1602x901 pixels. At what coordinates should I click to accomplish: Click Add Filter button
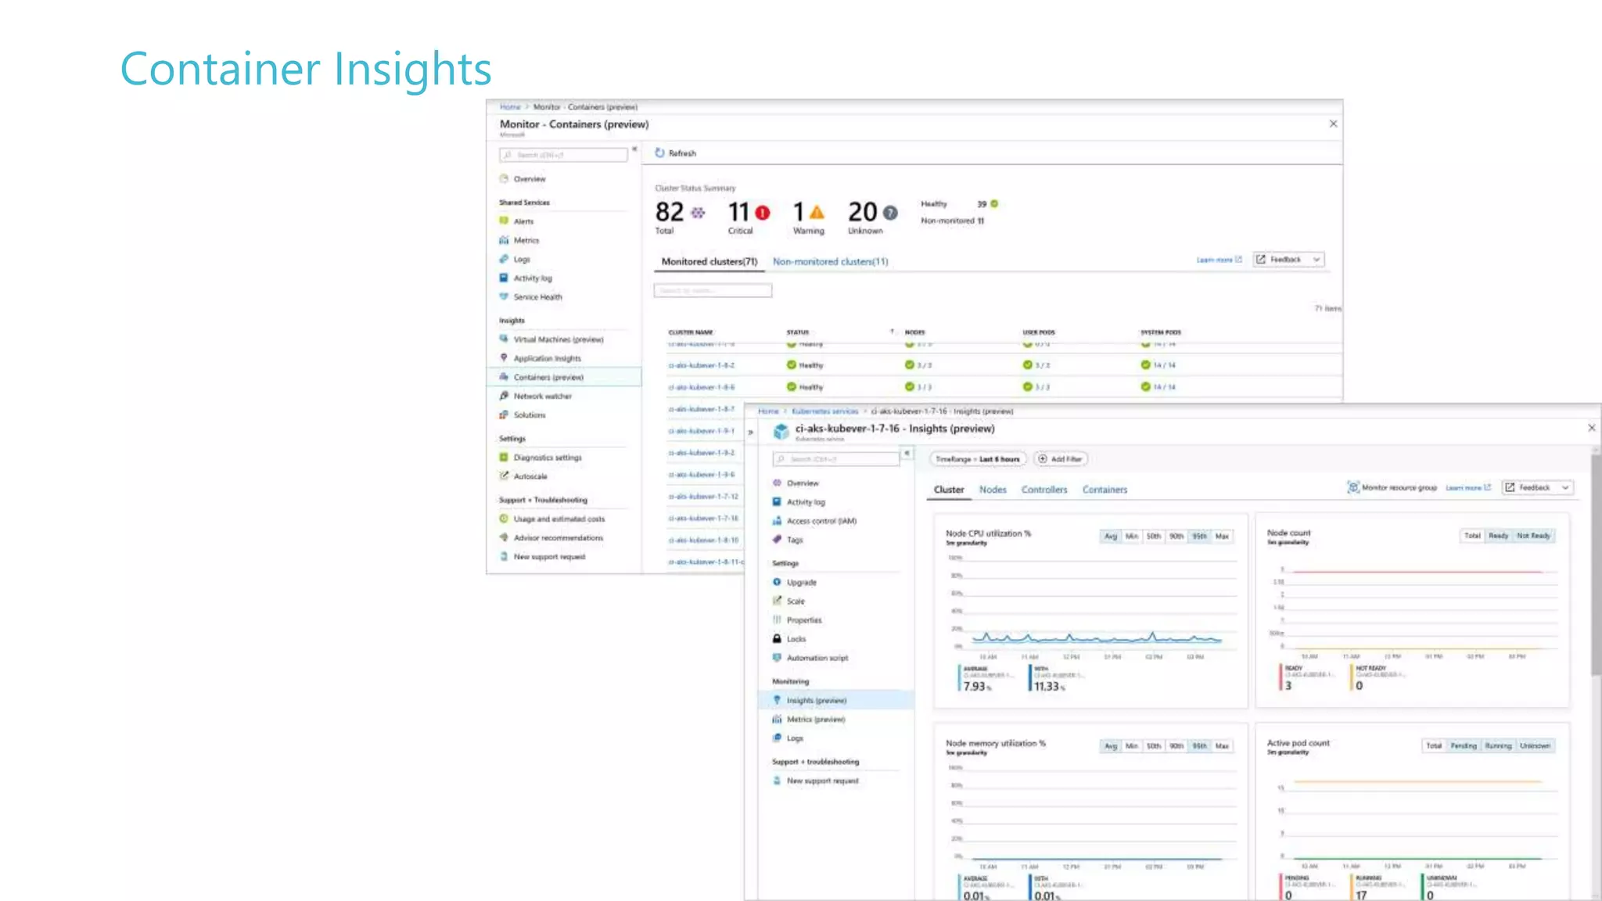click(x=1061, y=459)
